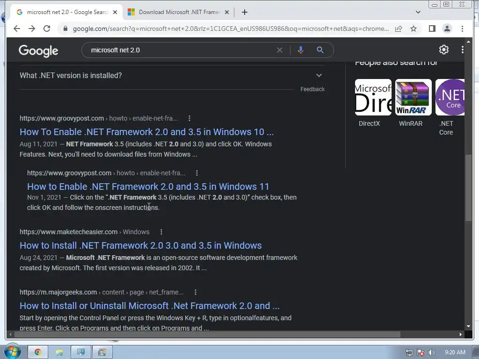This screenshot has width=479, height=359.
Task: Click the scroll-right arrow of horizontal scrollbar
Action: point(461,335)
